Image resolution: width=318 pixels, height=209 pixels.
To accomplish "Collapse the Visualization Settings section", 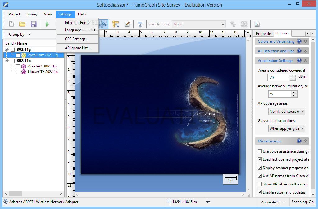I will pos(306,60).
